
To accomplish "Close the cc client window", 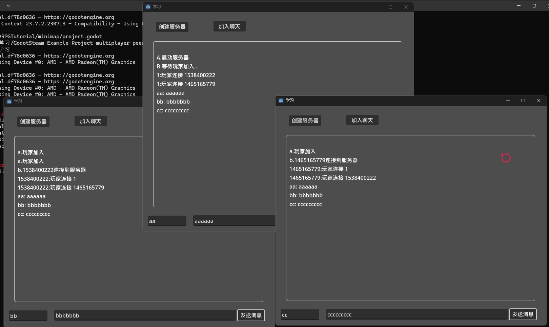I will (539, 101).
